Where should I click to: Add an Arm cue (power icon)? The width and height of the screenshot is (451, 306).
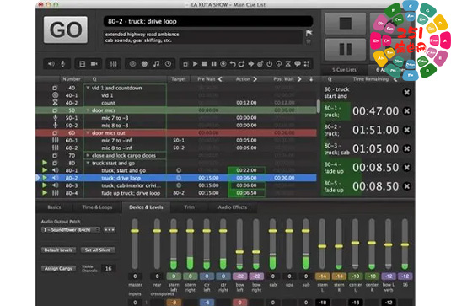(269, 64)
